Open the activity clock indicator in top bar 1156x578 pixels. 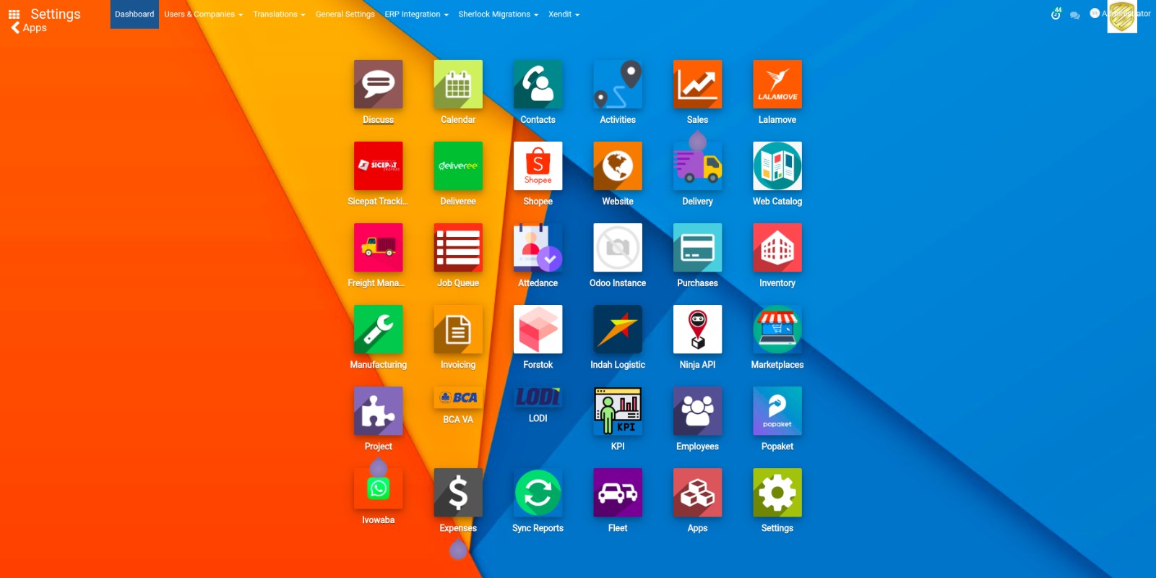coord(1056,14)
